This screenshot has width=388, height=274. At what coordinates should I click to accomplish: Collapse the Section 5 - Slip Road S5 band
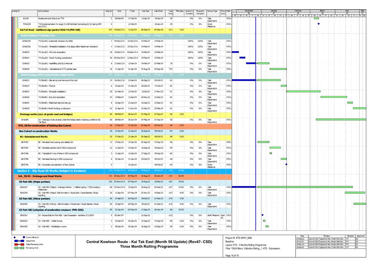(x=50, y=170)
